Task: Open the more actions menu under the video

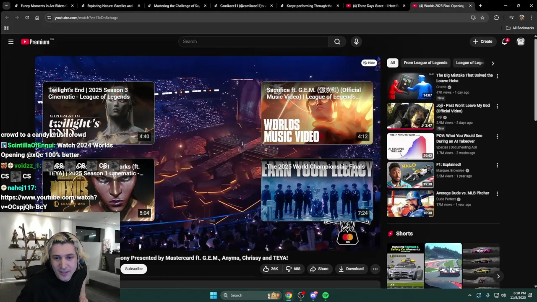Action: click(x=375, y=269)
